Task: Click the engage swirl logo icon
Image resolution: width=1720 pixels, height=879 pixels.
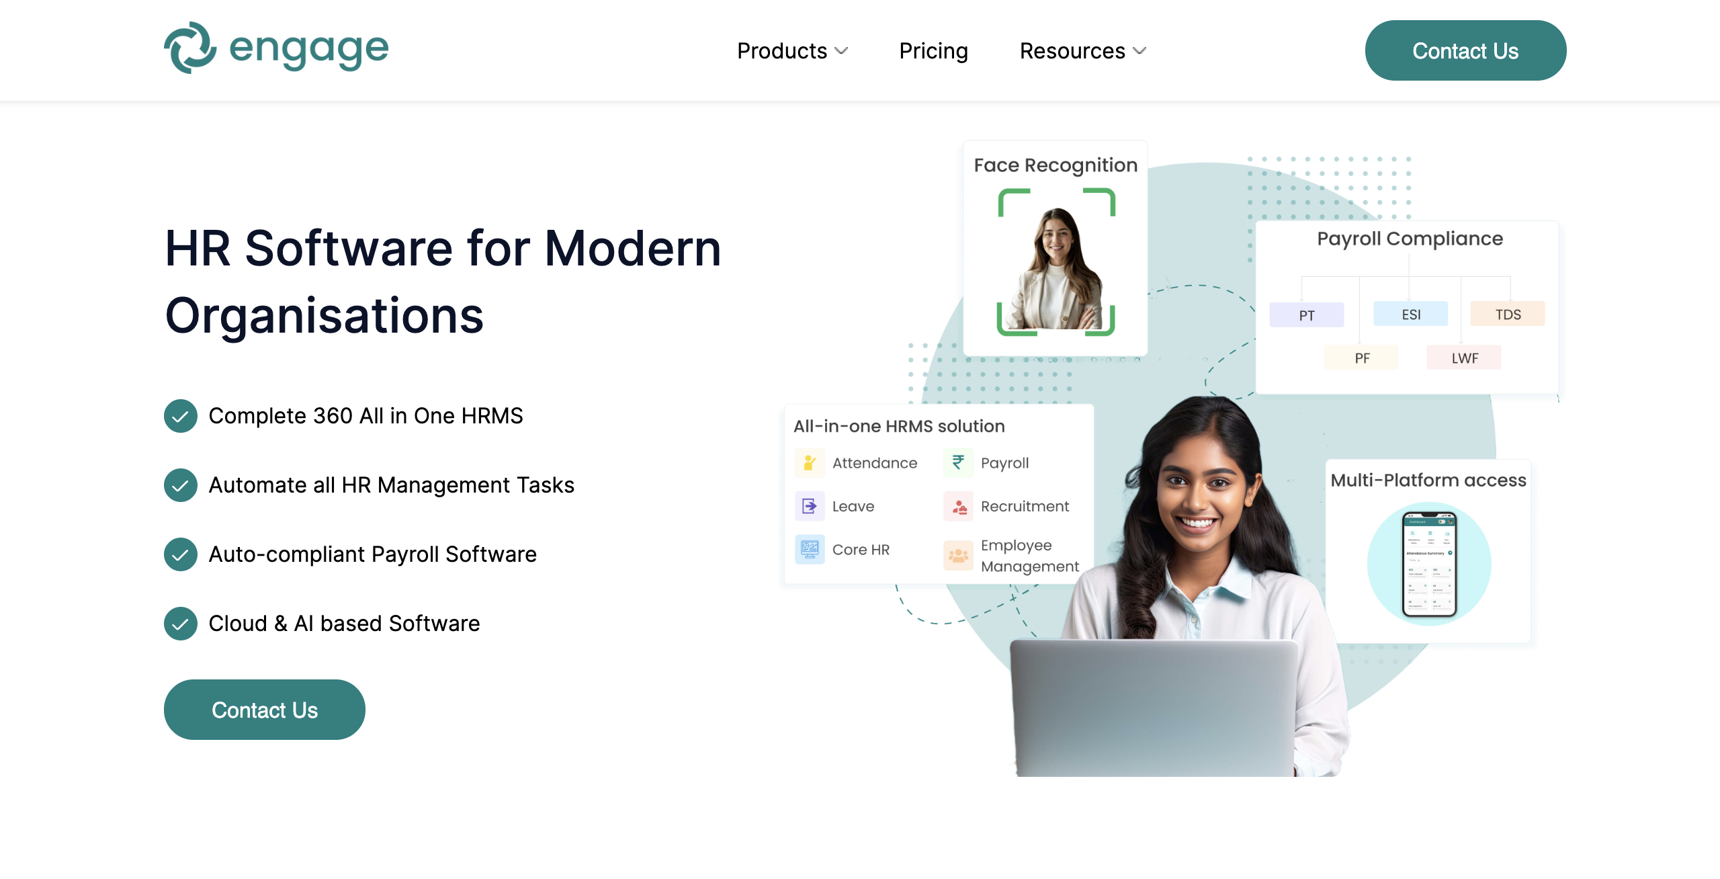Action: pos(190,48)
